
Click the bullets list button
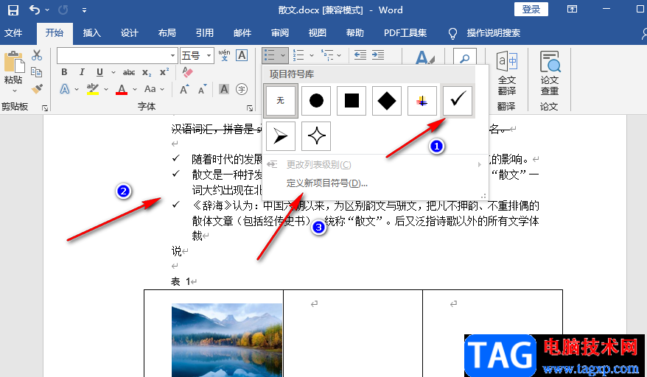270,55
